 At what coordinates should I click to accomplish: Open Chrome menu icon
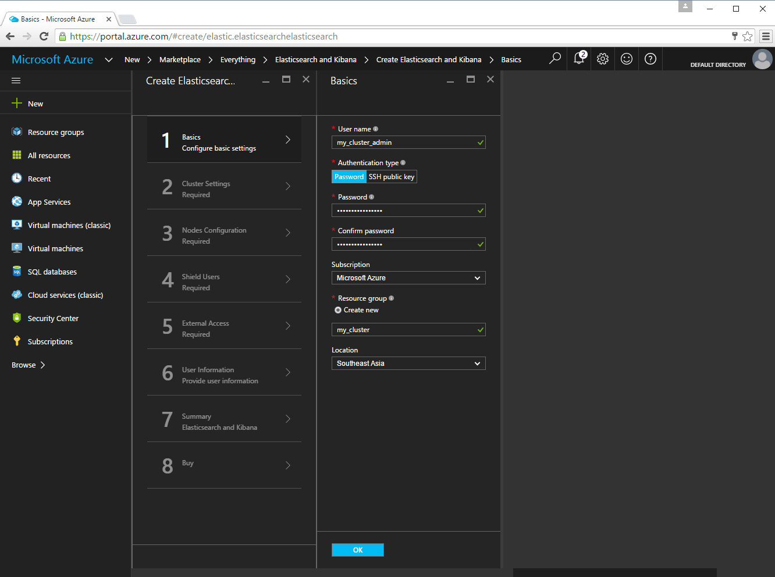[766, 36]
